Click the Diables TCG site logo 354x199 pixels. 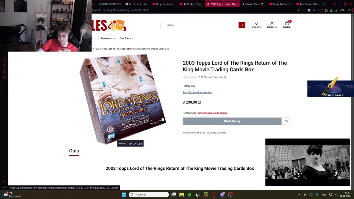pos(109,25)
